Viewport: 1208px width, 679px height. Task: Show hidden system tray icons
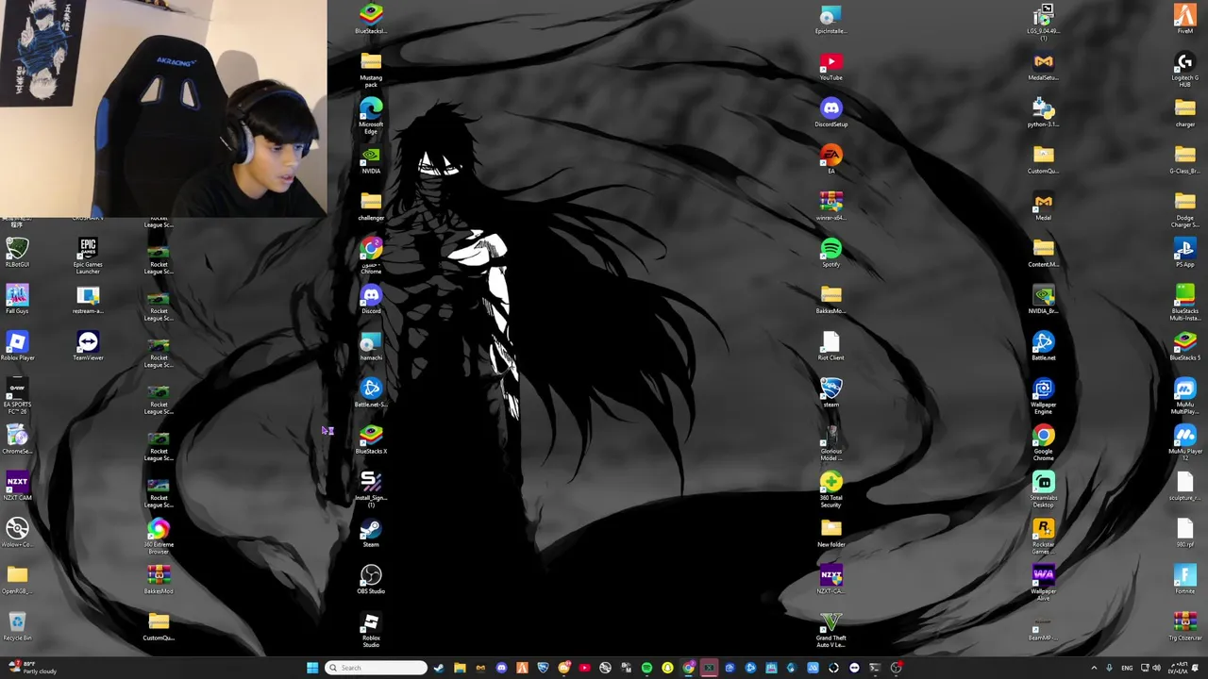click(1094, 668)
